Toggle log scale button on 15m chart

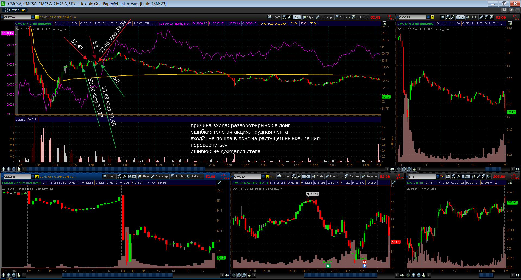(219, 183)
